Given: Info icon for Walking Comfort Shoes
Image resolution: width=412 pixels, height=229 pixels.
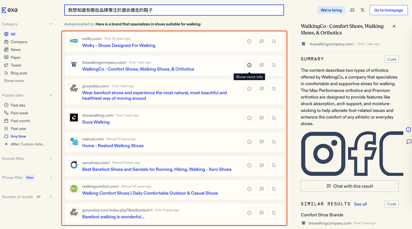Looking at the screenshot, I should (249, 189).
